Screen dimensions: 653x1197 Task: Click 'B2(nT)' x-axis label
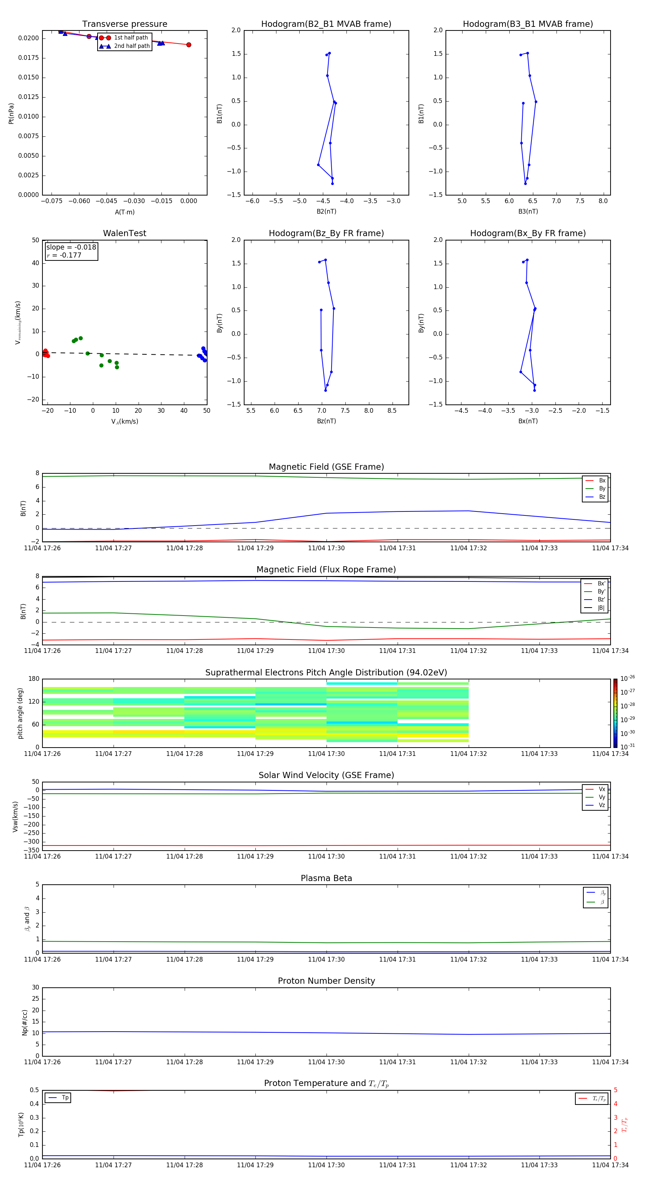[x=326, y=211]
